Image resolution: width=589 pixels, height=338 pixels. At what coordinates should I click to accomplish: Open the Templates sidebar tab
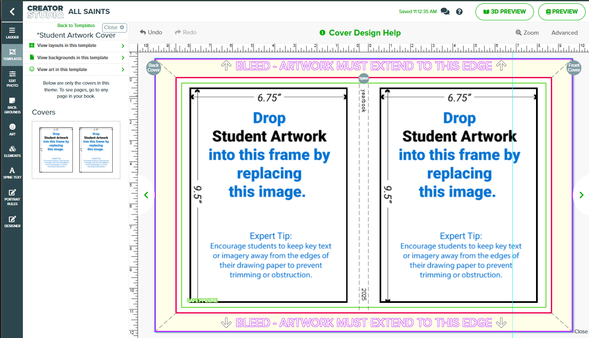click(12, 54)
